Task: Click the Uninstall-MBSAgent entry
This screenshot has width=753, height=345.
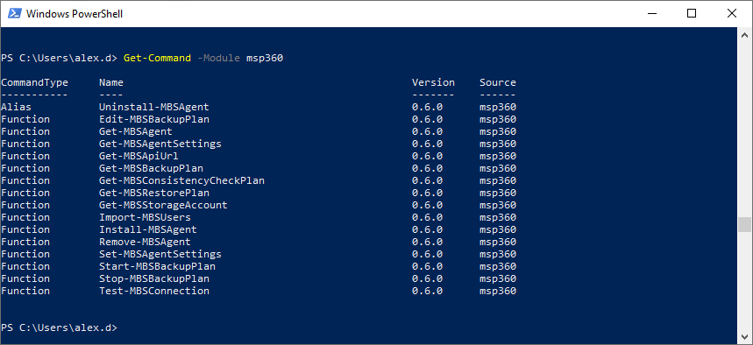Action: click(x=154, y=107)
